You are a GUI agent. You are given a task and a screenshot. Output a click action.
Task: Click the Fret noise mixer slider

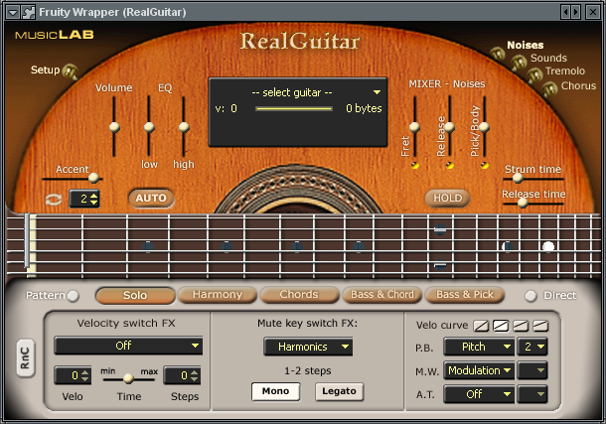tap(414, 127)
